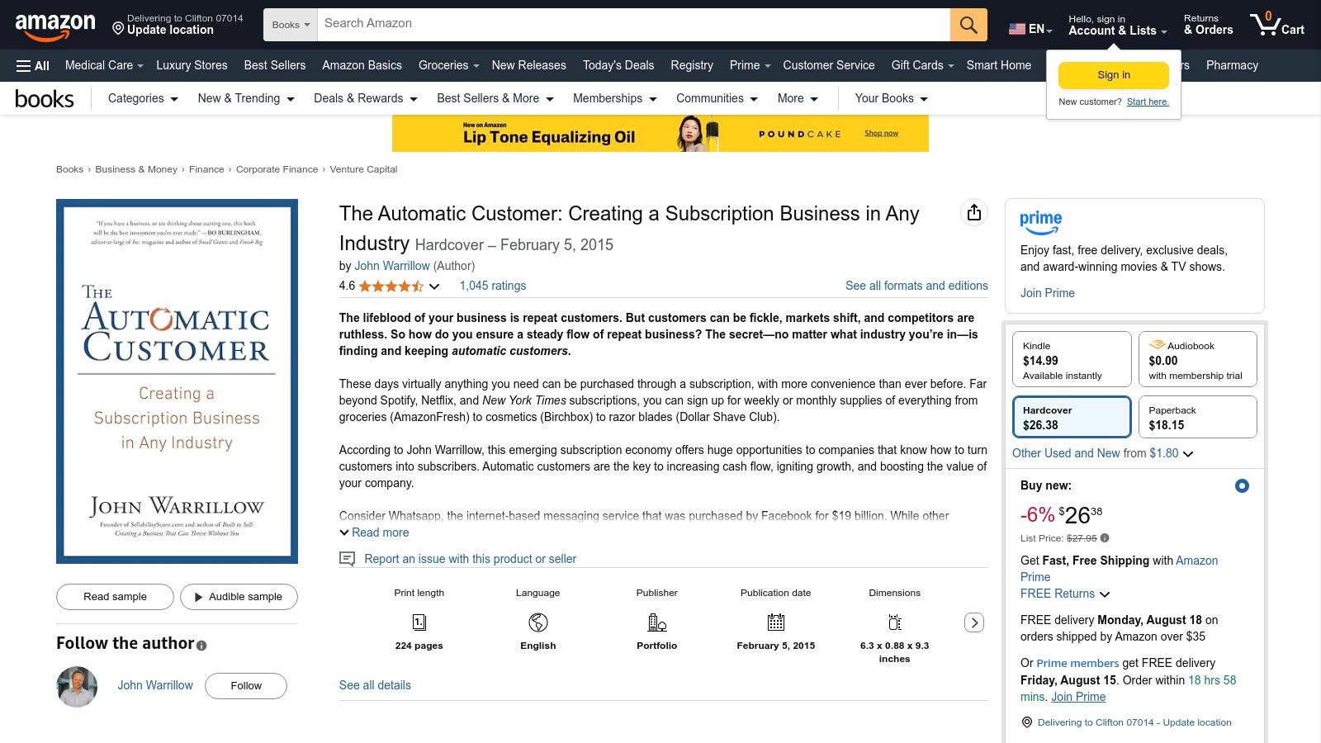Click the share icon beside the title
The image size is (1321, 743).
(x=974, y=213)
